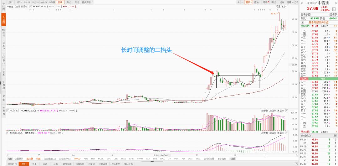Viewport: 338px width, 166px height.
Task: Select 更多指标 option
Action: (222, 159)
